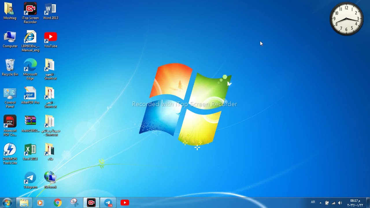The width and height of the screenshot is (370, 208).
Task: Select the Network desktop icon
Action: [x=51, y=180]
